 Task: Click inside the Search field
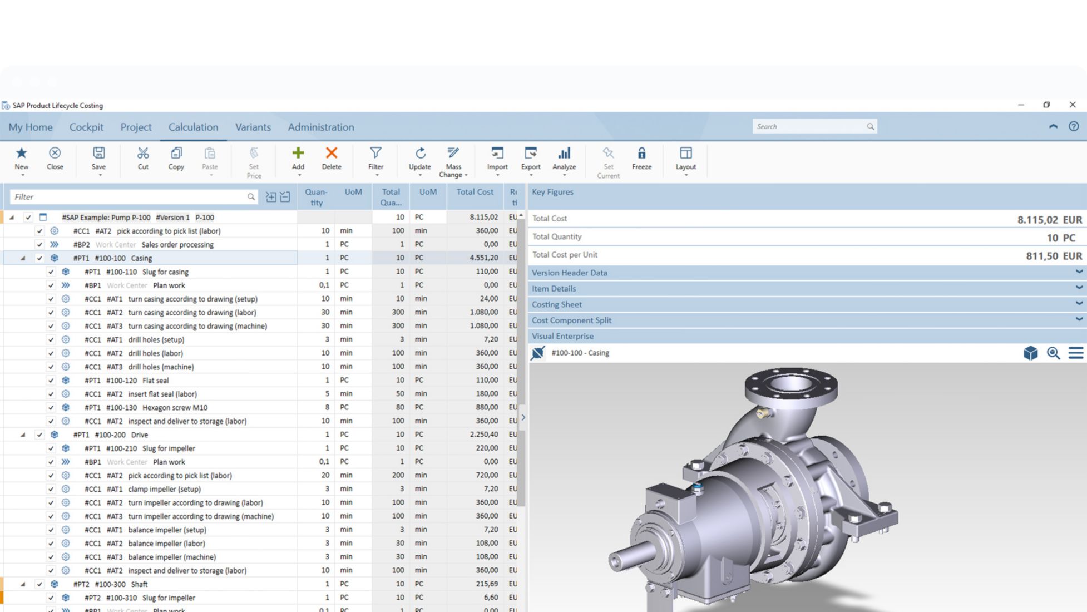click(807, 126)
